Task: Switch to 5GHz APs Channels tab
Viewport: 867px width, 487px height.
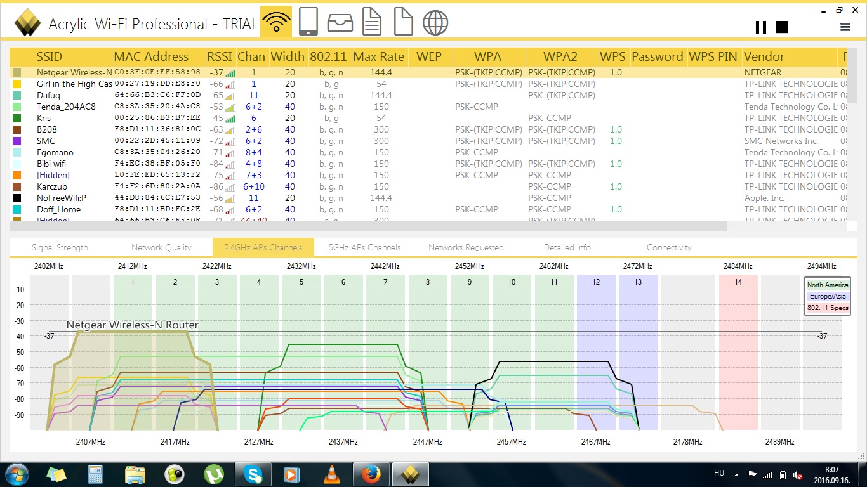Action: tap(364, 247)
